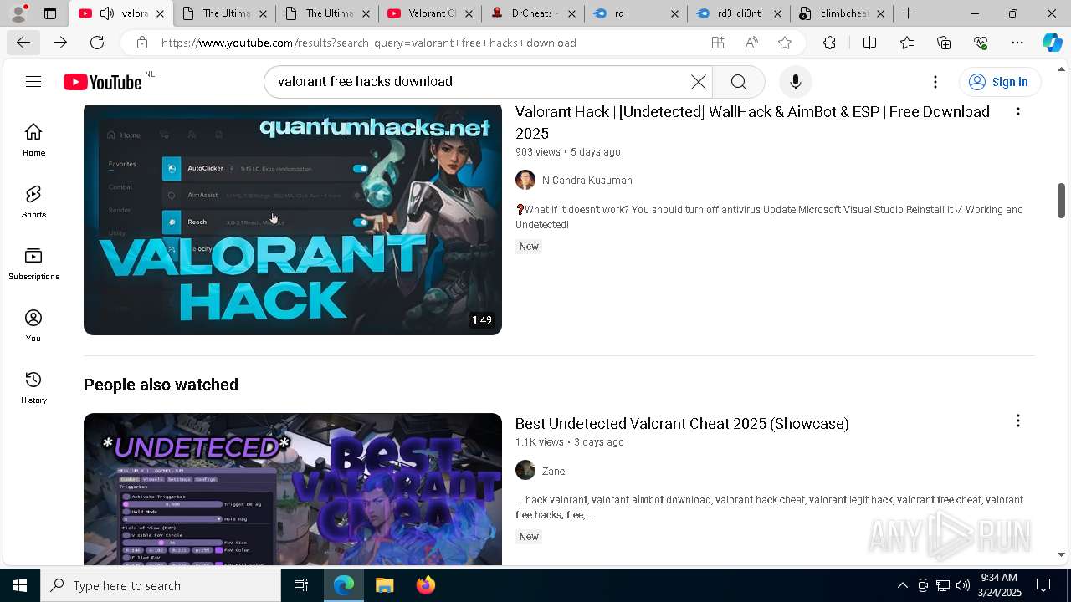This screenshot has width=1071, height=602.
Task: Open the Valorant Hack Undetected WallHack title
Action: [x=752, y=122]
